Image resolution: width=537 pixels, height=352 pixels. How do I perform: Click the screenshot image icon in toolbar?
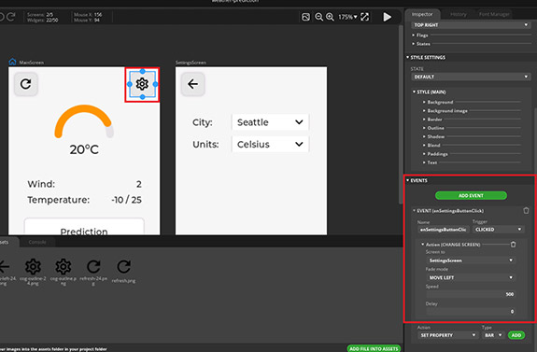click(305, 17)
